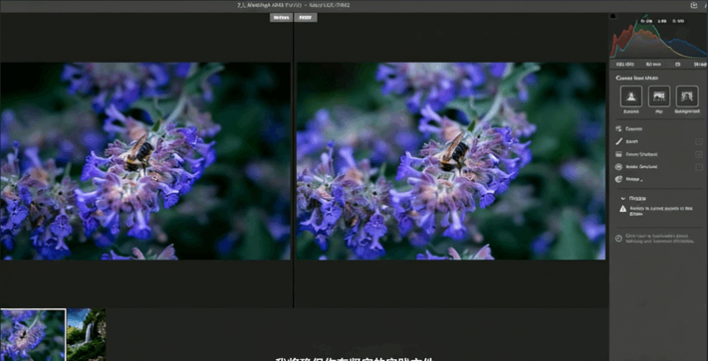Collapse the People section chevron

tap(623, 198)
